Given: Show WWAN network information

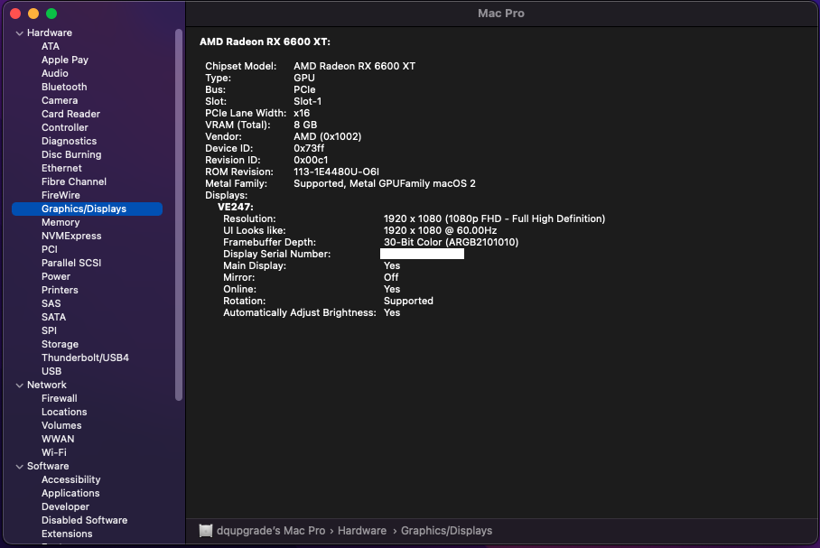Looking at the screenshot, I should [58, 440].
